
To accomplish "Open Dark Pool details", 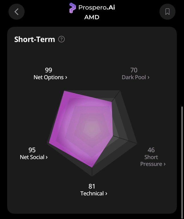I will (x=136, y=77).
